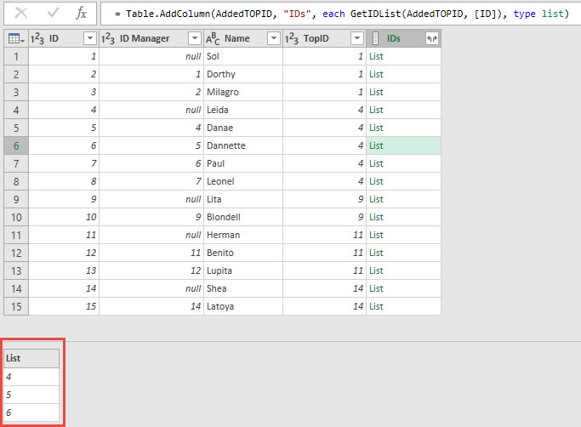Click the TopID column type icon

pyautogui.click(x=291, y=38)
